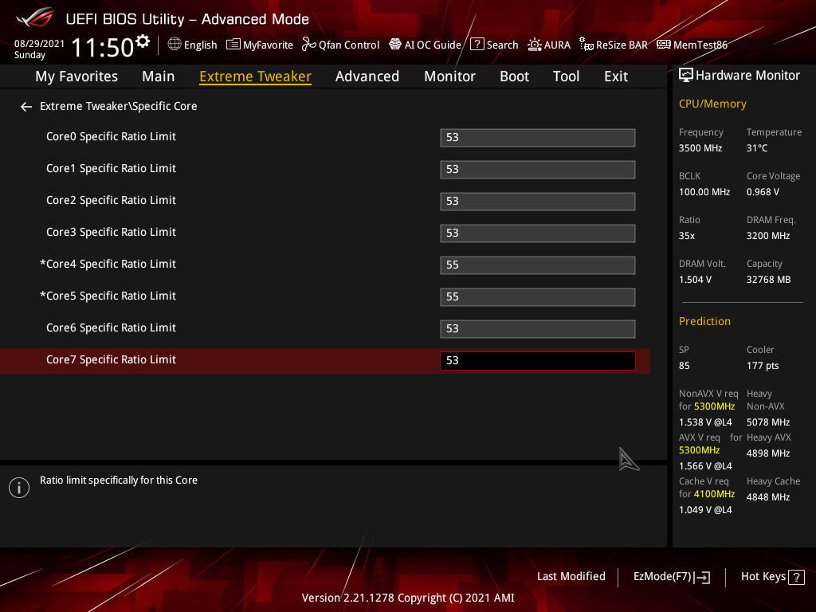
Task: Click the Hardware Monitor screen icon
Action: point(686,76)
